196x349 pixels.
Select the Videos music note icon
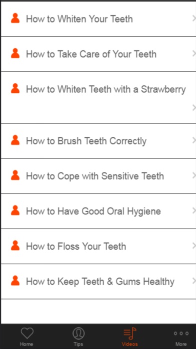pyautogui.click(x=129, y=333)
